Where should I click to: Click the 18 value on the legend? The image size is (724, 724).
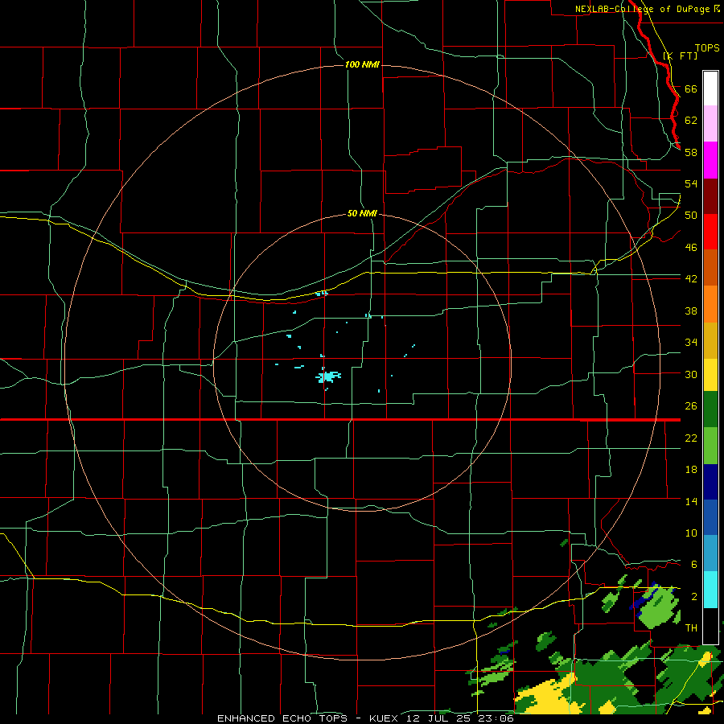click(691, 470)
